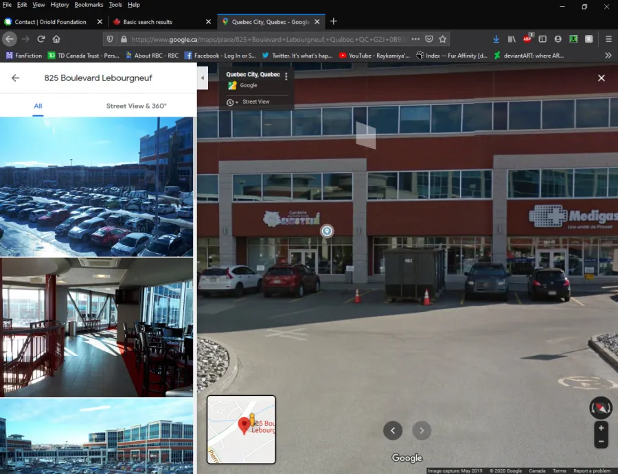This screenshot has width=618, height=474.
Task: Open page actions three-dot menu
Action: (415, 39)
